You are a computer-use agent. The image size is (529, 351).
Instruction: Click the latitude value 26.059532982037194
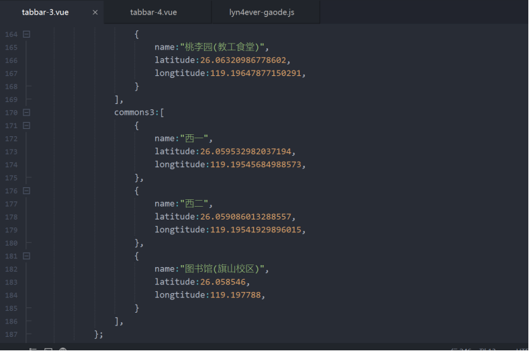[247, 152]
